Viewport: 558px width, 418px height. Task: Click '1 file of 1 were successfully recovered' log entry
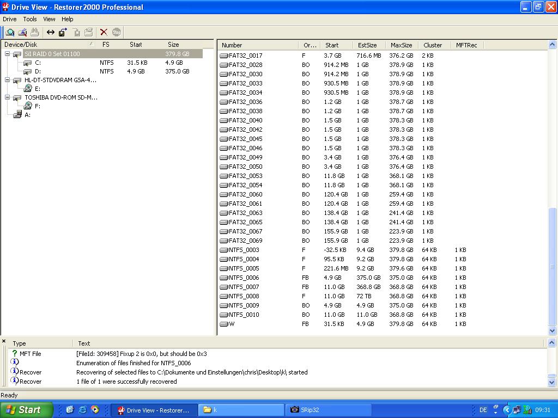point(126,382)
